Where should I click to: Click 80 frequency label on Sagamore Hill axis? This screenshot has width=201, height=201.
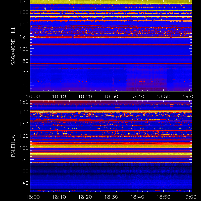coord(25,61)
